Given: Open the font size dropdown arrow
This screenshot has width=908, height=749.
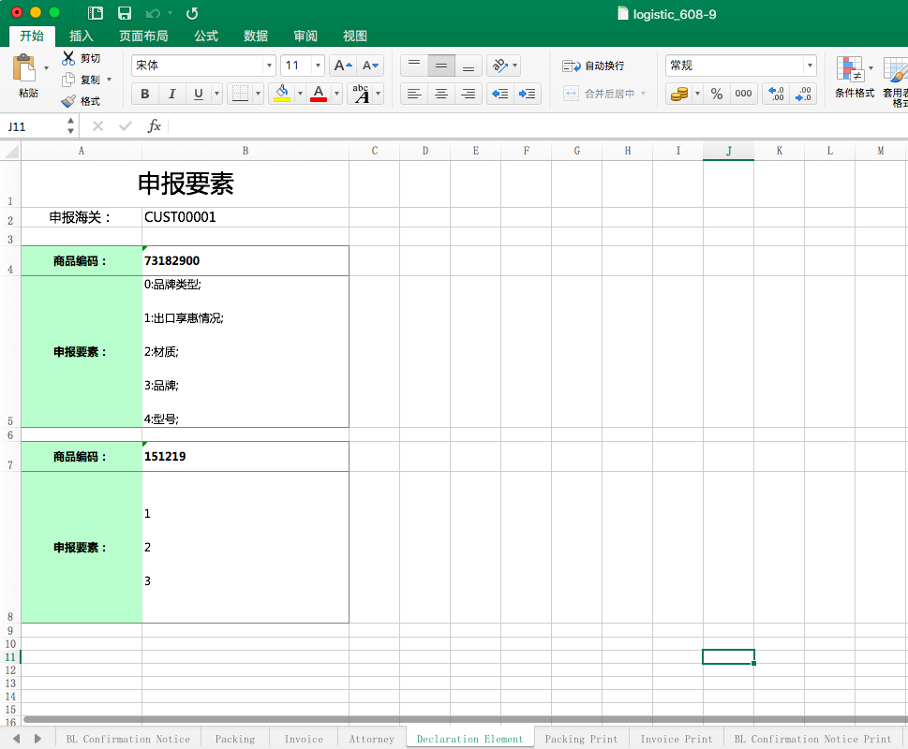Looking at the screenshot, I should (318, 66).
